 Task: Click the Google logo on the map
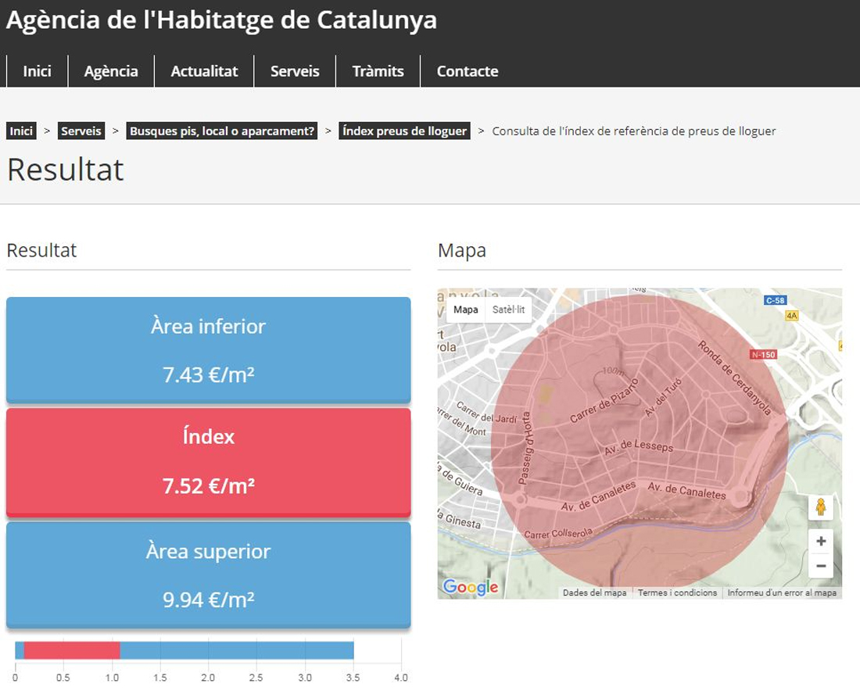[471, 587]
